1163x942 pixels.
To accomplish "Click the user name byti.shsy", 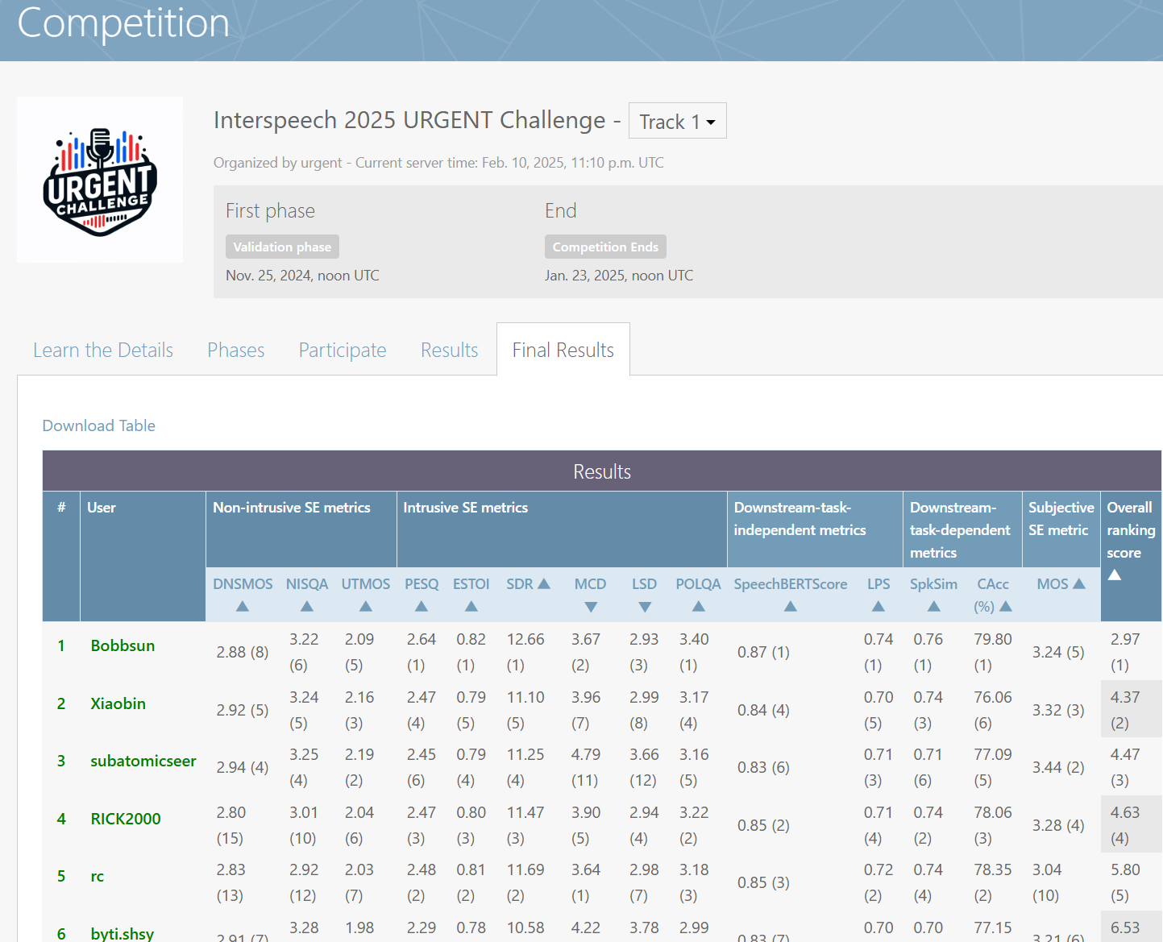I will click(x=123, y=933).
